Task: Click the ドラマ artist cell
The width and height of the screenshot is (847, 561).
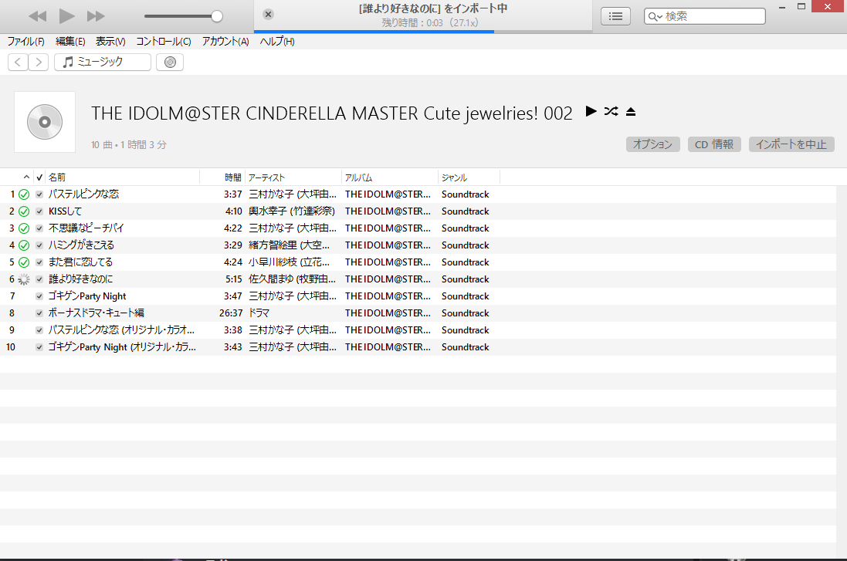Action: tap(259, 313)
